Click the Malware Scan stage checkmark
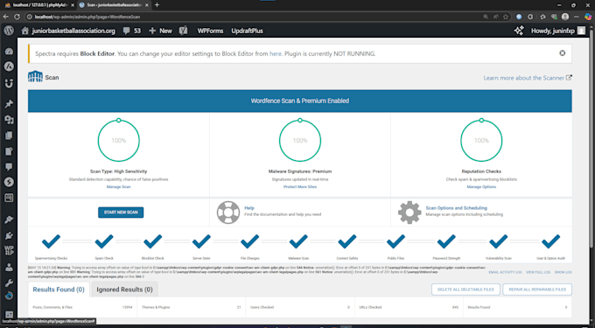The image size is (595, 328). click(298, 241)
